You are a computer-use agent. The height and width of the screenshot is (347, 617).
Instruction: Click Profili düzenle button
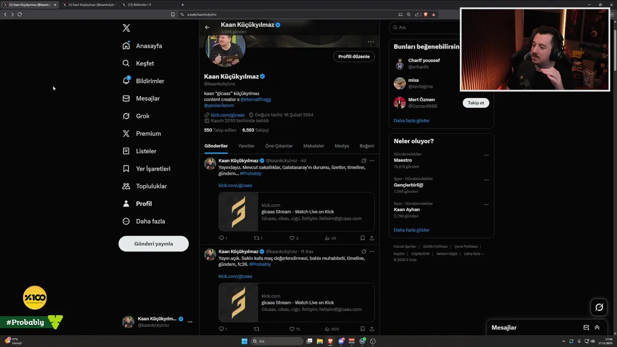pos(354,56)
